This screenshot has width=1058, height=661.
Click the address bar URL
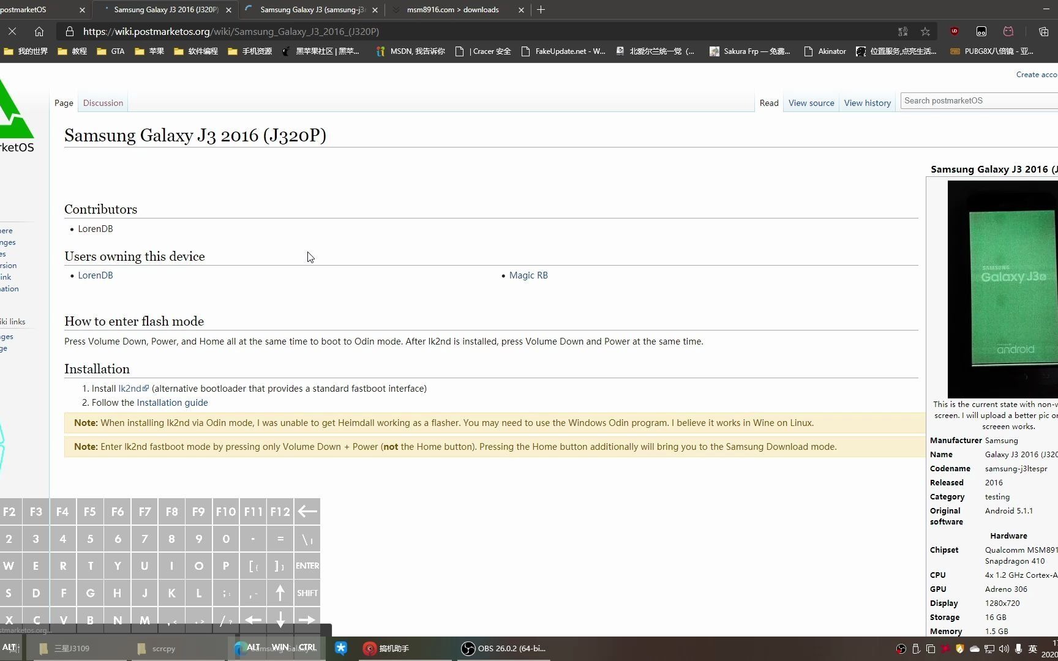(x=231, y=31)
